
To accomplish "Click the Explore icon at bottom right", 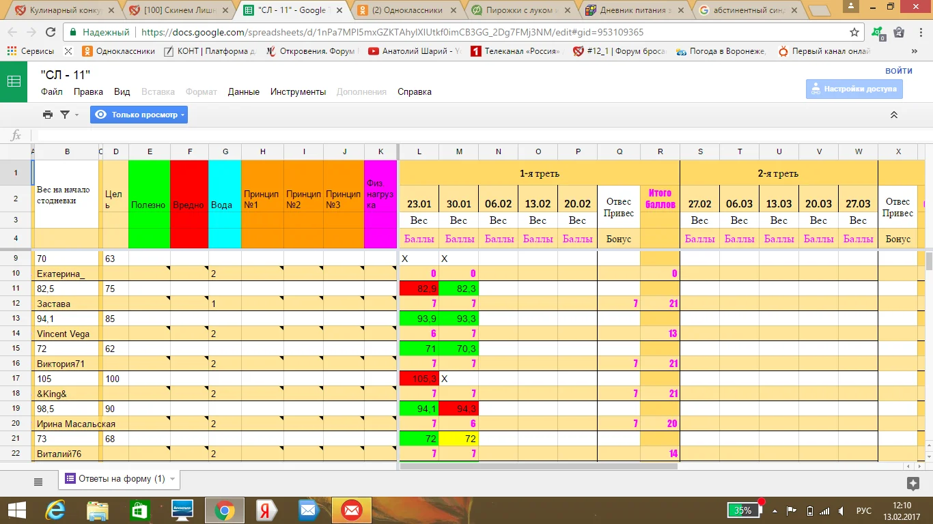I will click(913, 483).
